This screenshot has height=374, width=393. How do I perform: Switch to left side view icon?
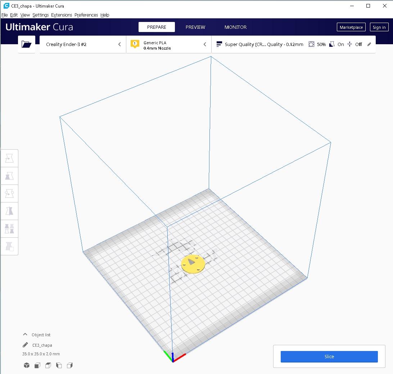tap(59, 365)
